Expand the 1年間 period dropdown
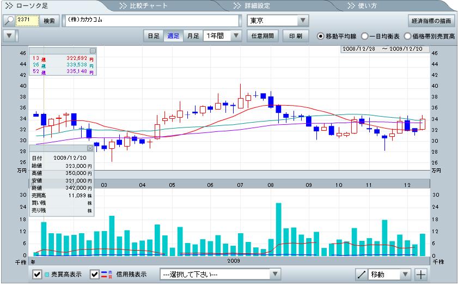458x285 pixels. click(235, 36)
